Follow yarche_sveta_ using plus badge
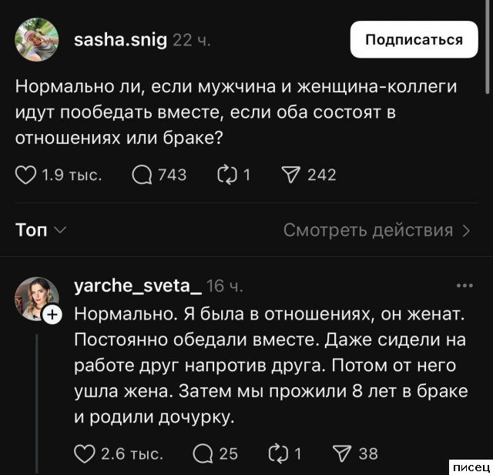Viewport: 493px width, 475px height. tap(52, 314)
